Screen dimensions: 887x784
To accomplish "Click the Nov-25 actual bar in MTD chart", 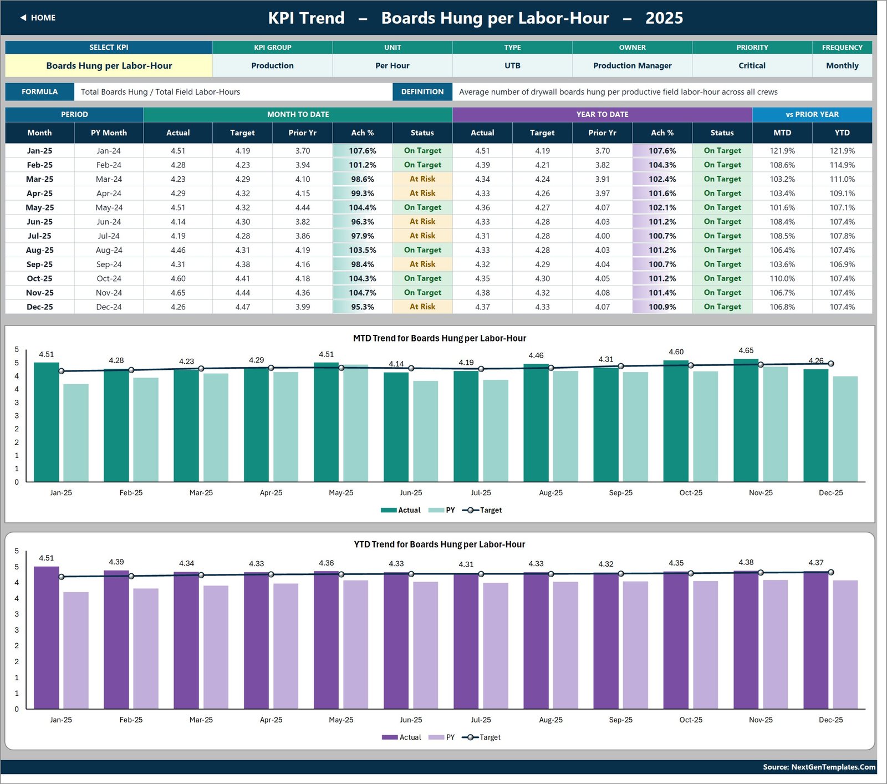I will (746, 420).
